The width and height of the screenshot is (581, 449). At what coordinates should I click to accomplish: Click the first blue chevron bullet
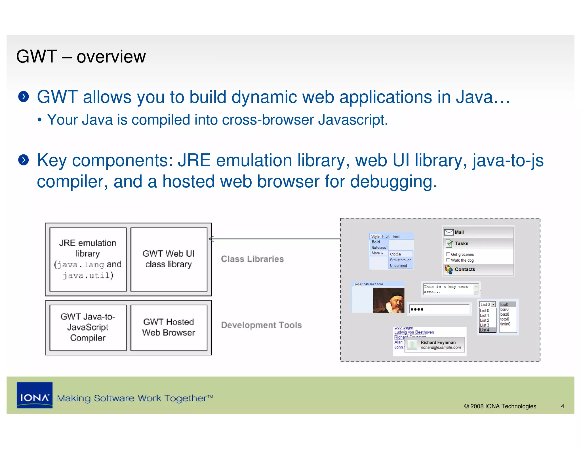(24, 97)
